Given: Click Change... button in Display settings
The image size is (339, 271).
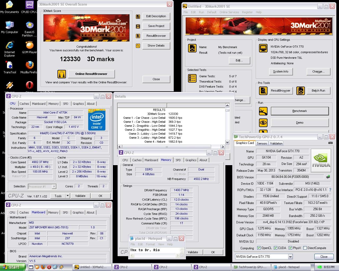Looking at the screenshot, I should [318, 71].
